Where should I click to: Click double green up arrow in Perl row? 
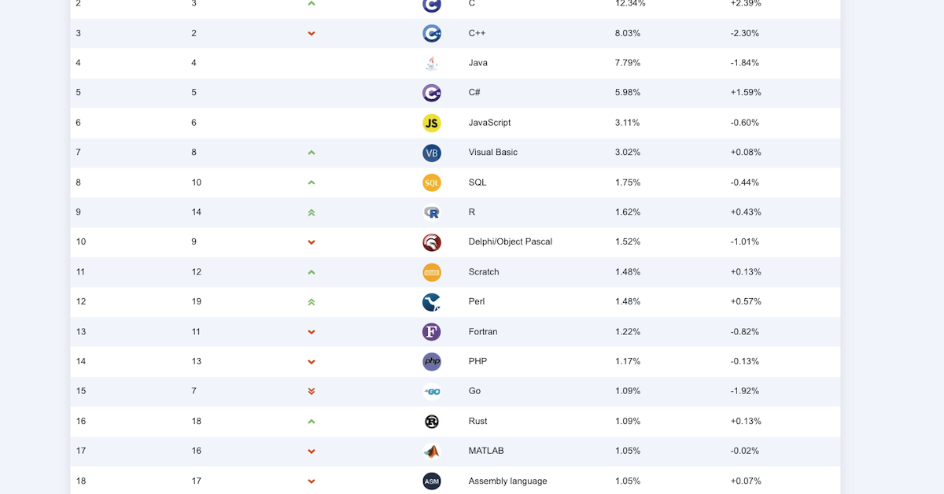click(312, 302)
